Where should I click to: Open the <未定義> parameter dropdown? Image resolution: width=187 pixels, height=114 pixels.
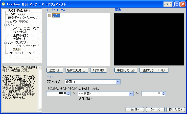pos(131,94)
